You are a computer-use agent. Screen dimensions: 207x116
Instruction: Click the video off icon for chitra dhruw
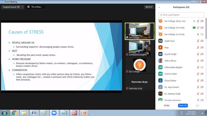(x=202, y=61)
